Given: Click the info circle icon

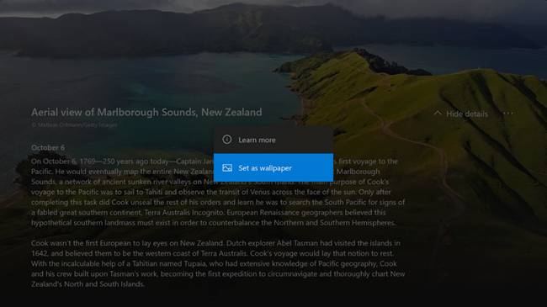Looking at the screenshot, I should tap(226, 140).
